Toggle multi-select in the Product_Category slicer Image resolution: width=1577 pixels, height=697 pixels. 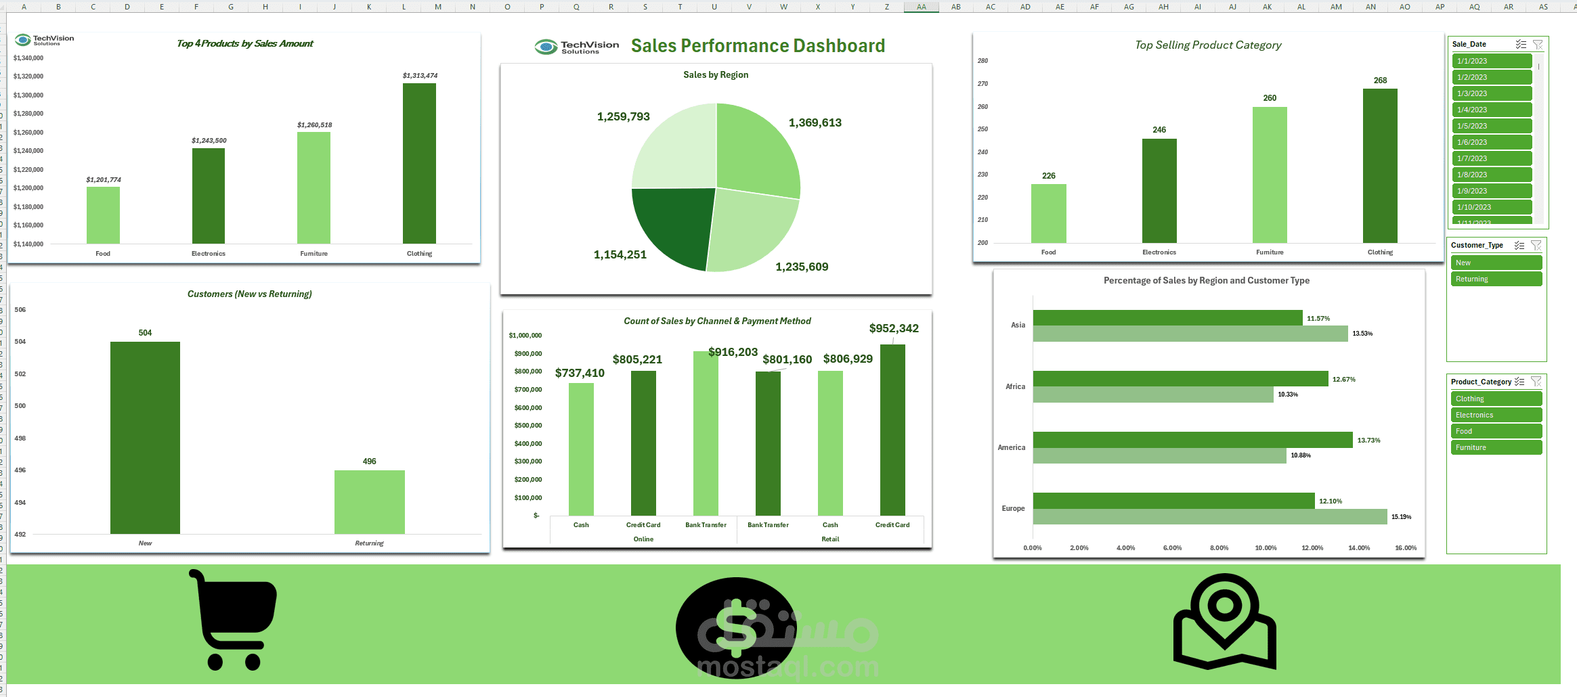[x=1519, y=382]
